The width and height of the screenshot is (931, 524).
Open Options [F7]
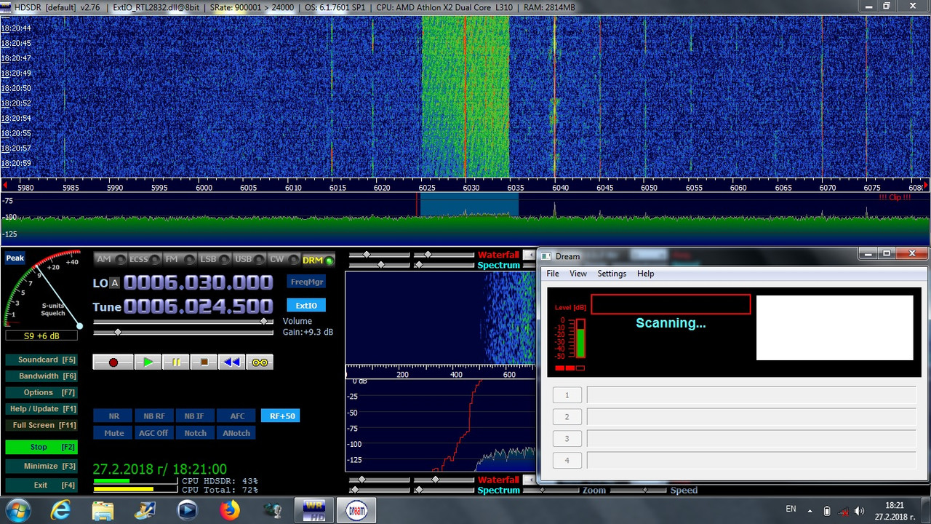coord(41,392)
